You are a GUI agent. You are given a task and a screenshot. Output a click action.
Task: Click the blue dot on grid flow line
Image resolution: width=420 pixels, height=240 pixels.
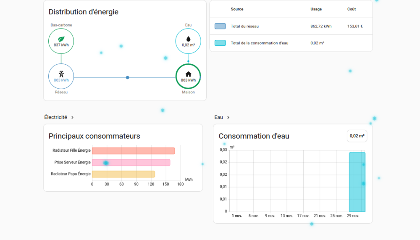pos(128,77)
